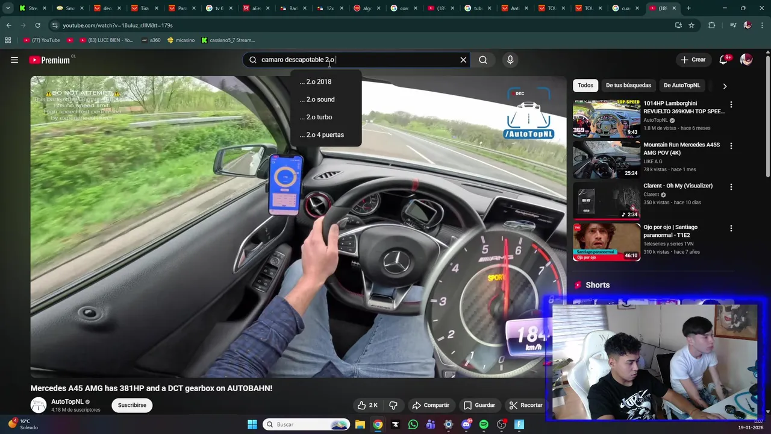Open the Clarent Oh My Visualizer title link

click(x=678, y=186)
